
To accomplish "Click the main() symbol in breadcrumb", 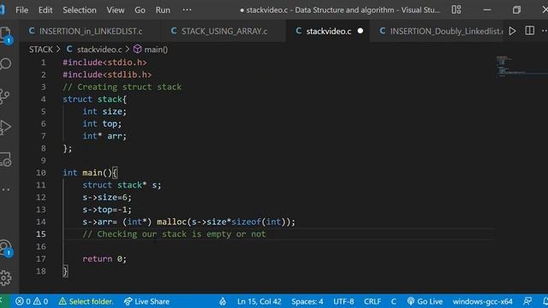I will click(x=151, y=50).
